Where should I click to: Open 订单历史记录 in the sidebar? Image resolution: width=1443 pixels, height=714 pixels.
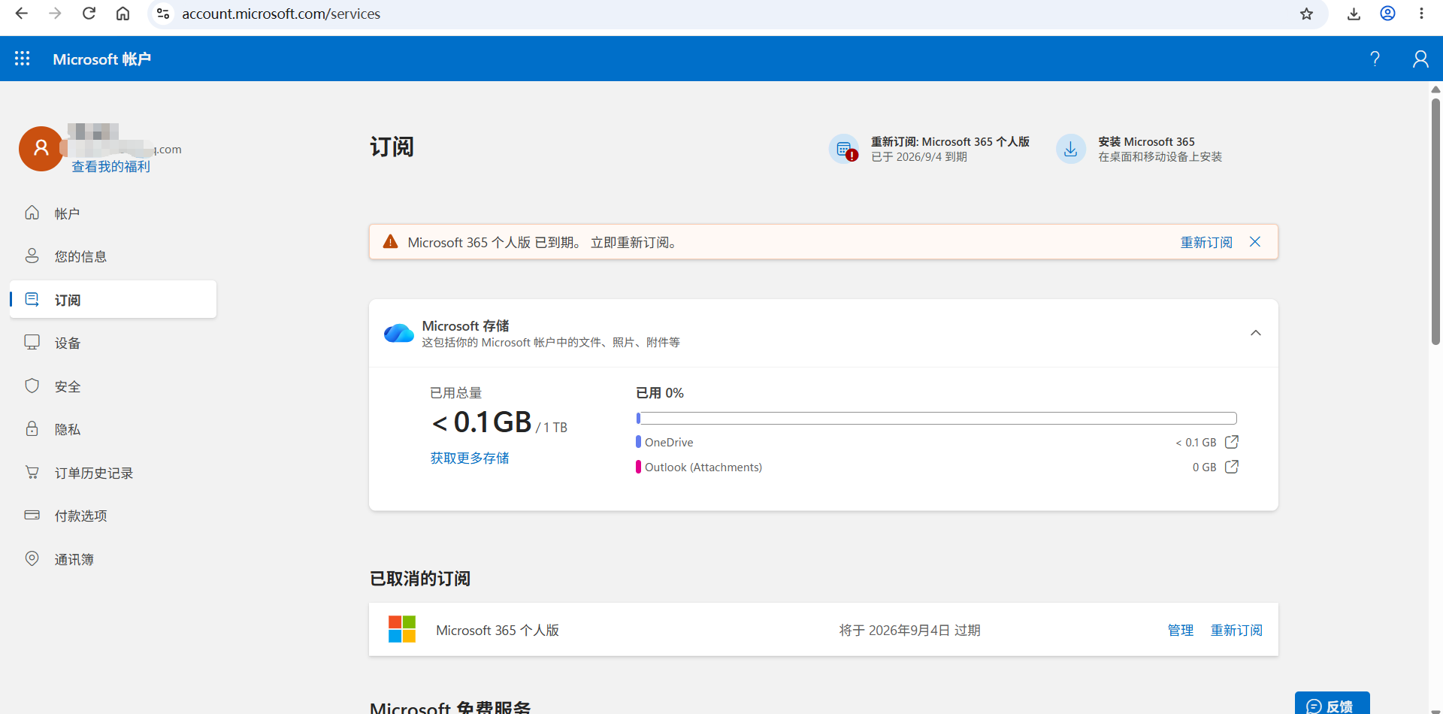click(113, 473)
